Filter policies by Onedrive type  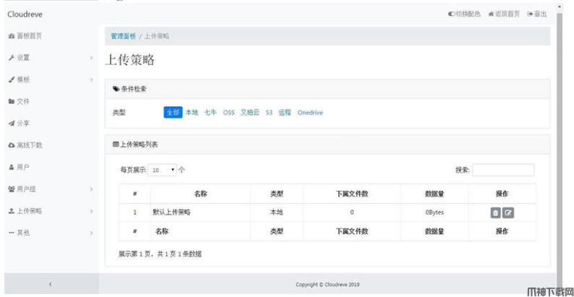tap(310, 113)
